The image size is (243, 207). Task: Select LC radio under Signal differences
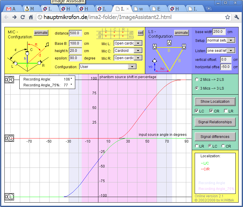pyautogui.click(x=210, y=146)
